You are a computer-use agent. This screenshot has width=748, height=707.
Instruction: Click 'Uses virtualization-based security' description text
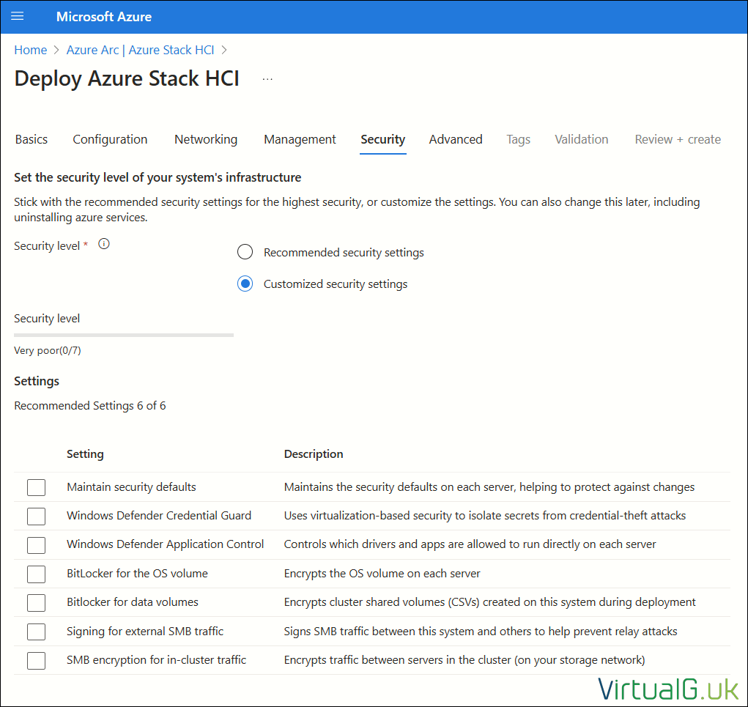[x=485, y=516]
